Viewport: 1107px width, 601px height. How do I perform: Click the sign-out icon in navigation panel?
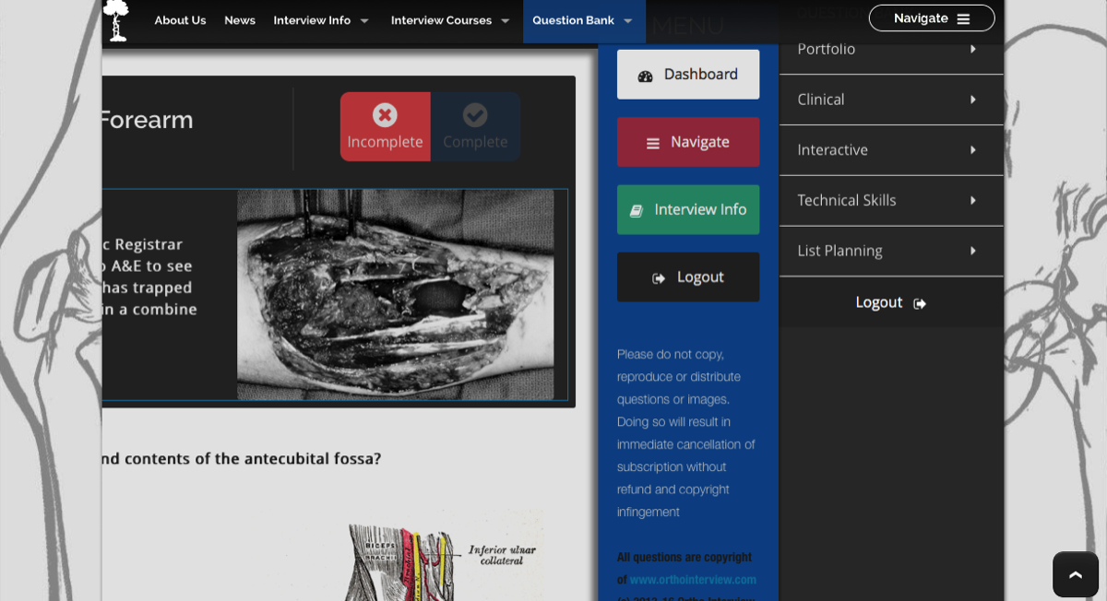[x=920, y=303]
